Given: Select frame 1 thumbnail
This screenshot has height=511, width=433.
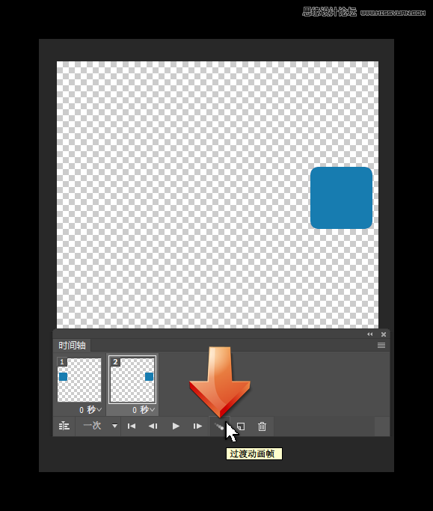Looking at the screenshot, I should tap(79, 380).
